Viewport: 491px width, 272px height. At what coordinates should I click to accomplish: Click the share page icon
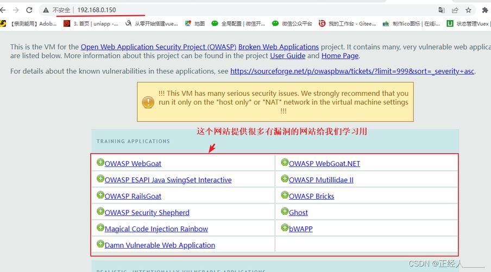455,10
